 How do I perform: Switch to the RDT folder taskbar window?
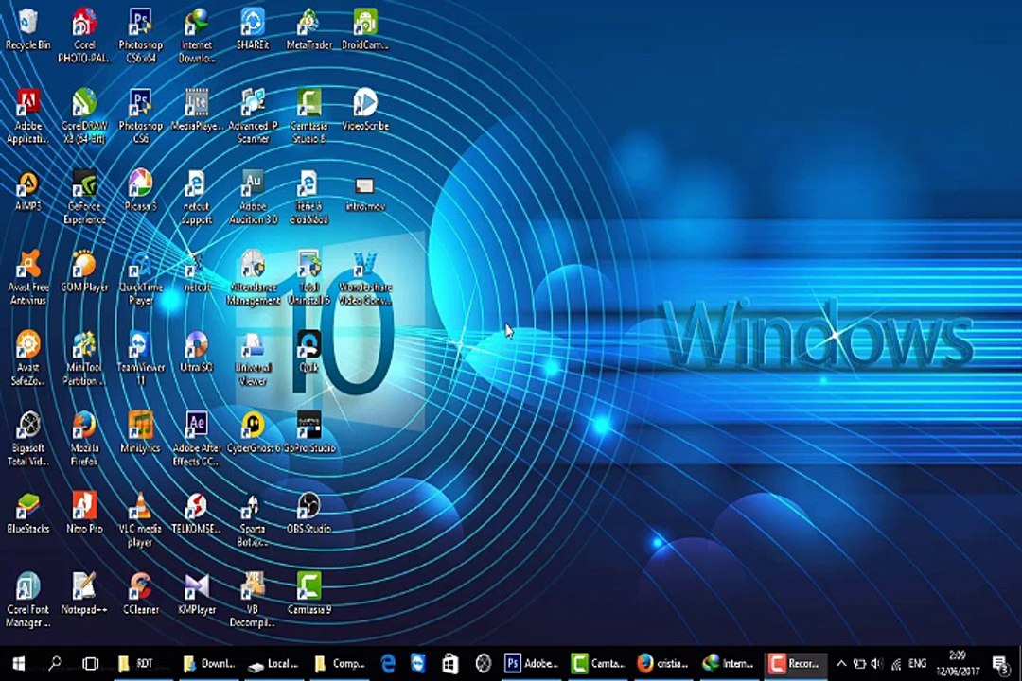click(x=142, y=663)
